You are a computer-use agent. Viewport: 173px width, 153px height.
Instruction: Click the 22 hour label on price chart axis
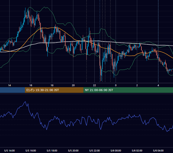pos(95,85)
